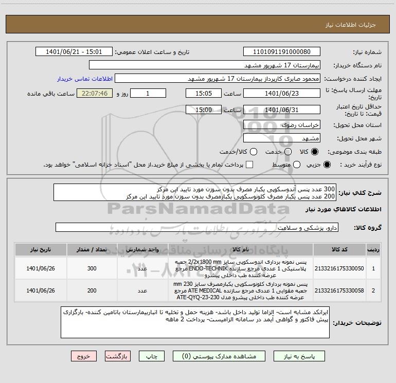The image size is (396, 383).
Task: Click the requester field محمود صابری کارپرداز
Action: [218, 79]
